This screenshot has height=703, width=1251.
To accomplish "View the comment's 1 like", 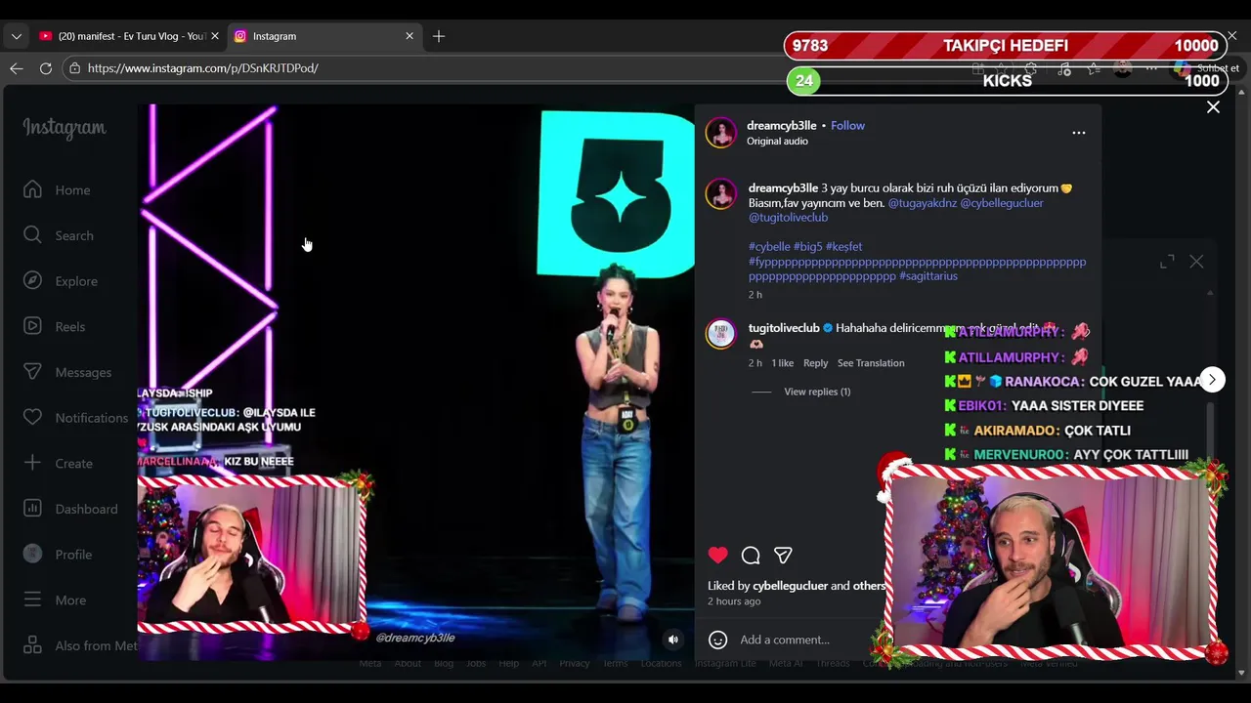I will click(x=782, y=363).
